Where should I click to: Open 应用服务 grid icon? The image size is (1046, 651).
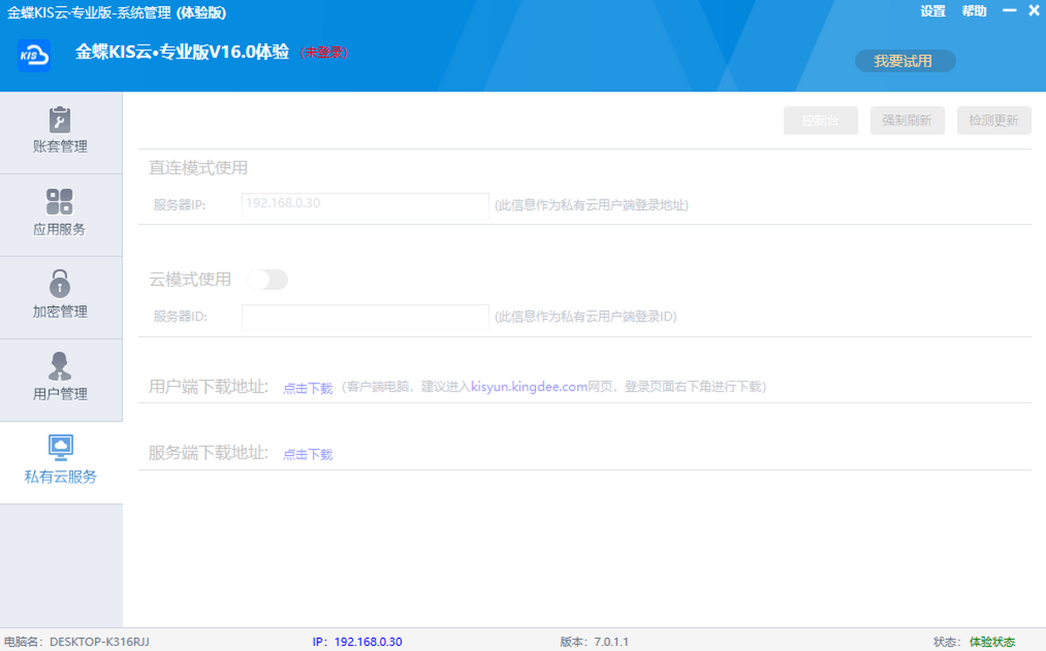(x=59, y=202)
